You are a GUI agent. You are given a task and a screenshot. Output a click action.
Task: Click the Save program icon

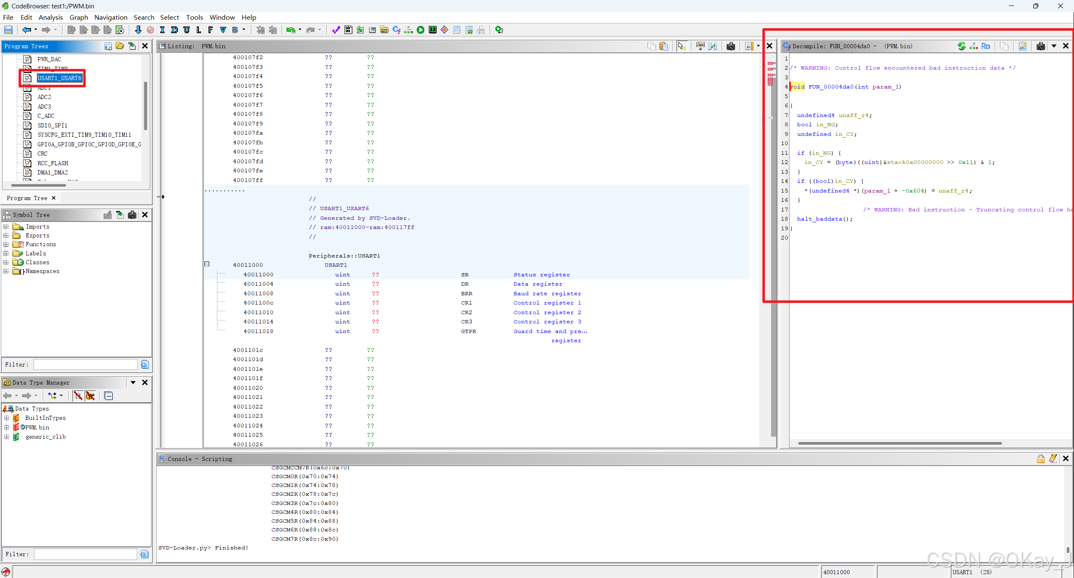(8, 30)
